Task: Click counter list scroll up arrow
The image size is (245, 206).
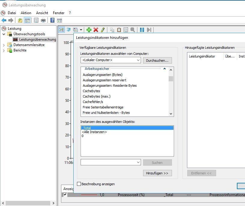Action: click(x=171, y=70)
